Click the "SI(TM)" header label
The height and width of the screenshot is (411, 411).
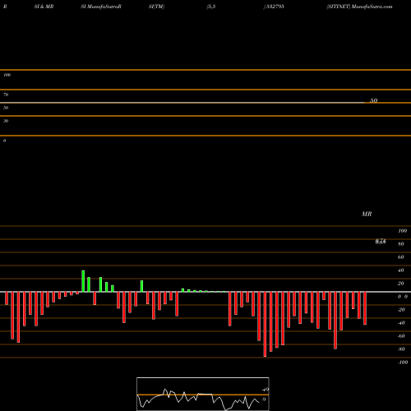point(156,7)
